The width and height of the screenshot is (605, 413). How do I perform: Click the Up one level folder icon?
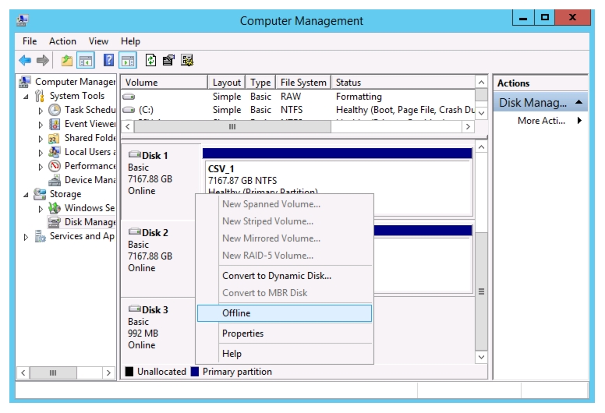[x=67, y=60]
